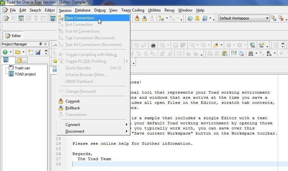Open the File menu
The height and width of the screenshot is (171, 288).
tap(13, 10)
